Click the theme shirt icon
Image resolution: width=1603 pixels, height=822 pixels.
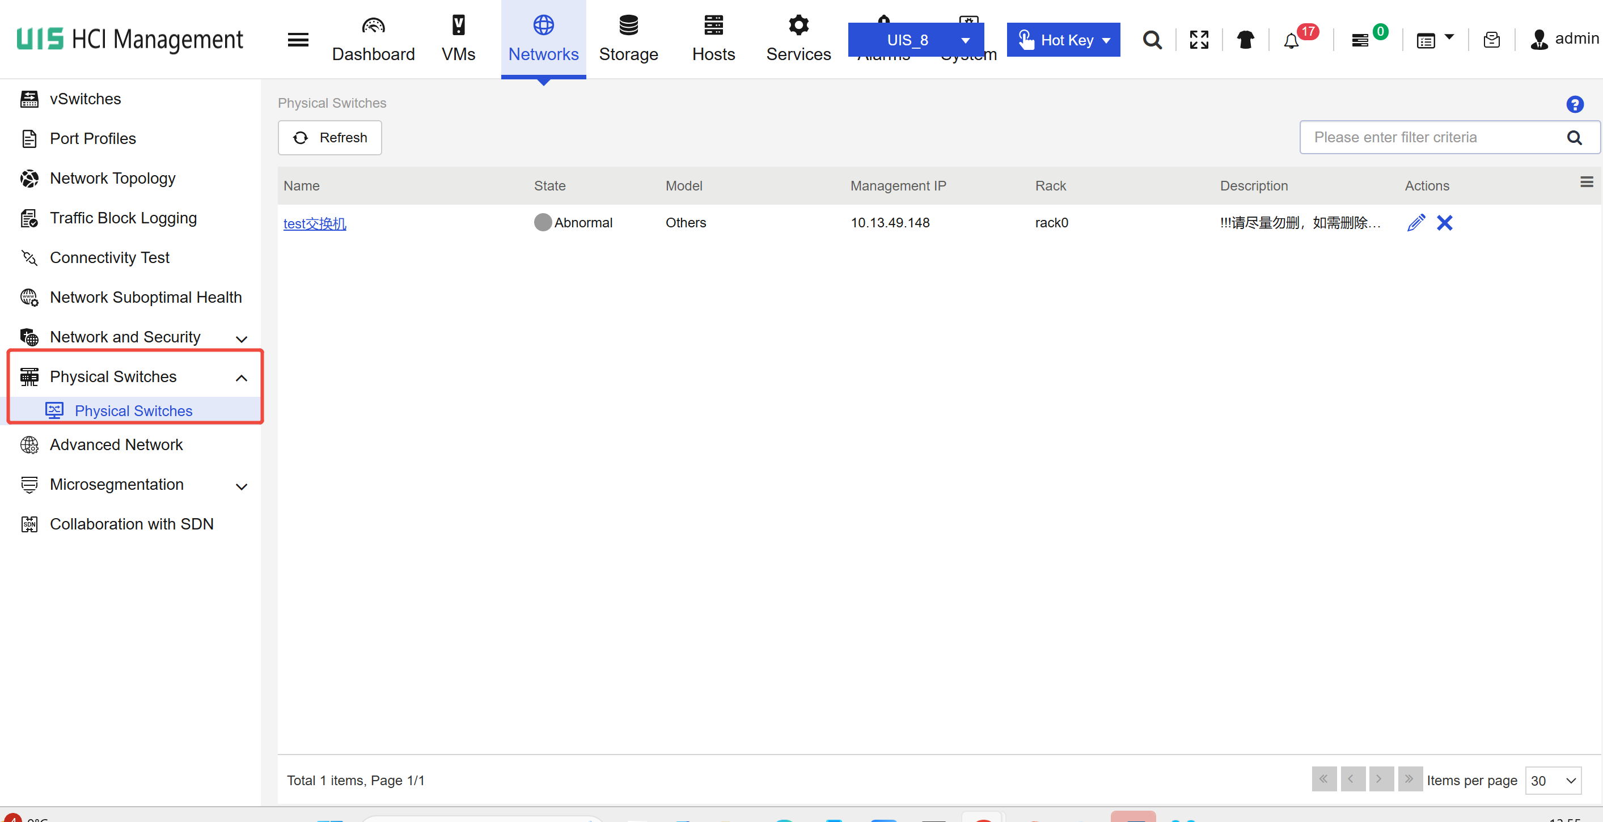(x=1245, y=40)
